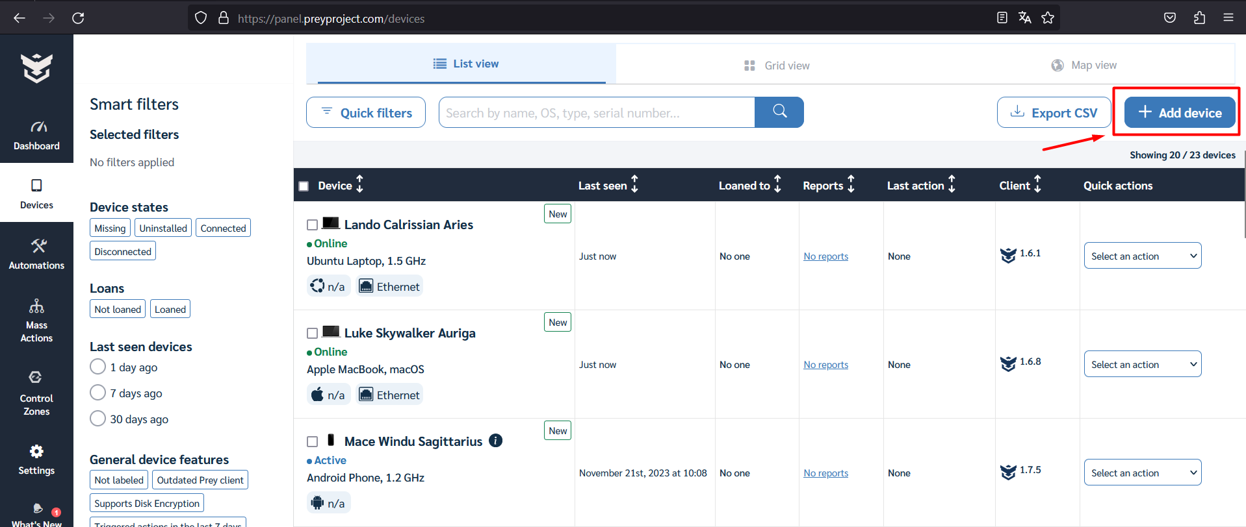The image size is (1246, 527).
Task: Select the 7 days ago radio option
Action: tap(98, 393)
